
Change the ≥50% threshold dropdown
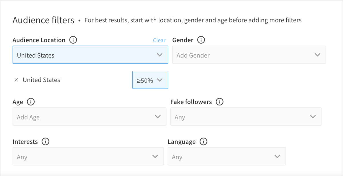(x=150, y=80)
